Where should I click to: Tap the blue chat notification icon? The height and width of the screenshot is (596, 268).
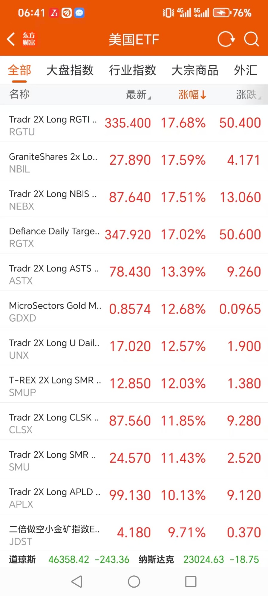click(79, 13)
